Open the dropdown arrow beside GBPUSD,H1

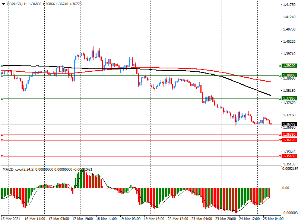pyautogui.click(x=3, y=4)
